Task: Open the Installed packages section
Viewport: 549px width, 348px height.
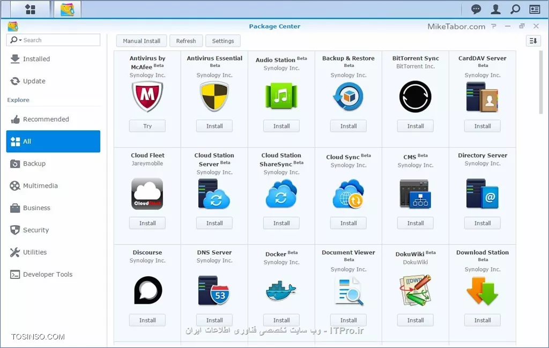Action: pos(53,59)
